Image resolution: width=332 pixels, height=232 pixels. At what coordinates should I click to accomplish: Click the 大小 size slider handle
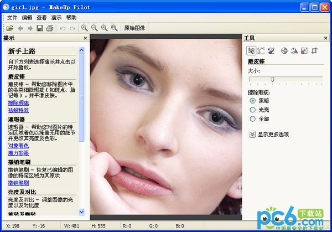click(272, 79)
